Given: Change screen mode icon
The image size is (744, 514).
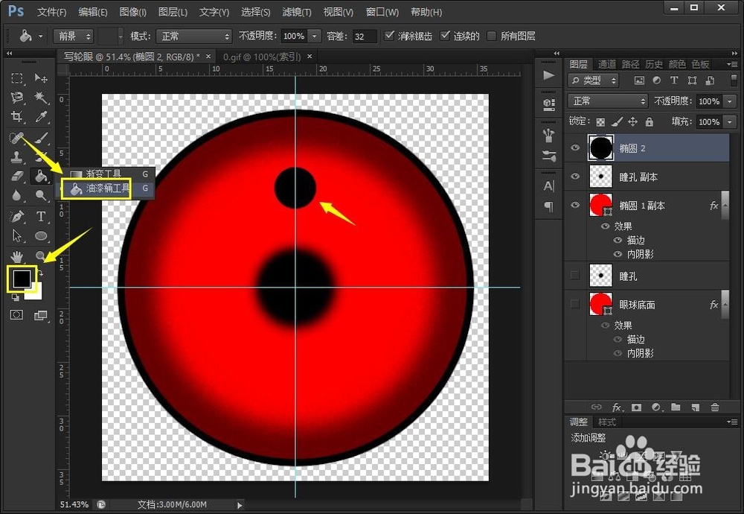Looking at the screenshot, I should [41, 315].
